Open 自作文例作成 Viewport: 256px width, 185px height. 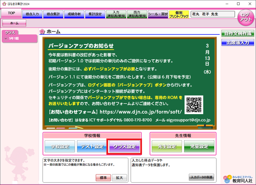coord(238,33)
